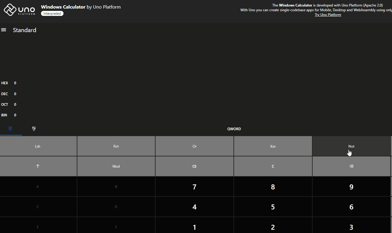The height and width of the screenshot is (233, 392).
Task: Select the HEX number base
Action: pos(5,83)
